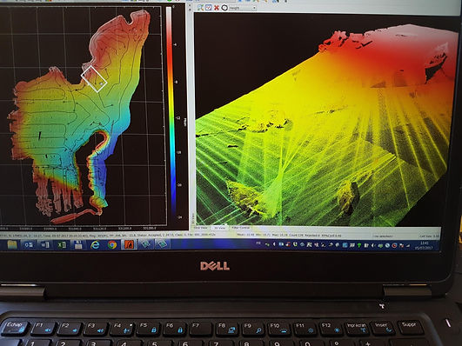This screenshot has width=462, height=346.
Task: Open Outlook from the taskbar
Action: [x=29, y=244]
